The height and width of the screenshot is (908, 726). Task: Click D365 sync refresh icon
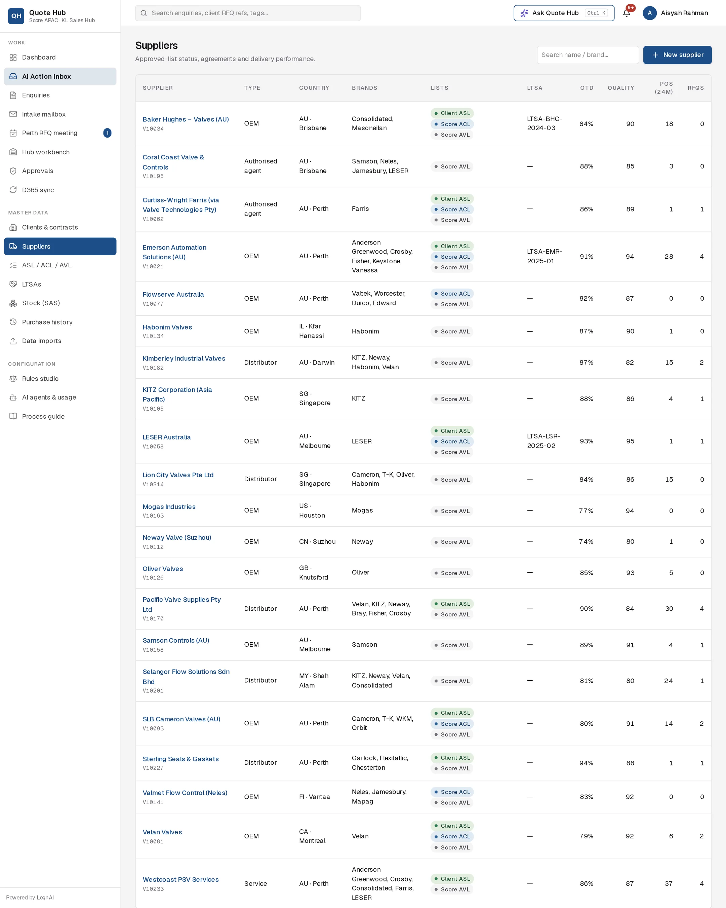[13, 190]
